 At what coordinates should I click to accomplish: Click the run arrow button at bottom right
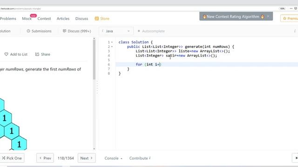296,158
